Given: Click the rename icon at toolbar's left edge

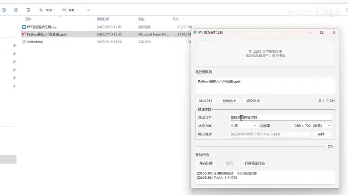Looking at the screenshot, I should point(4,10).
